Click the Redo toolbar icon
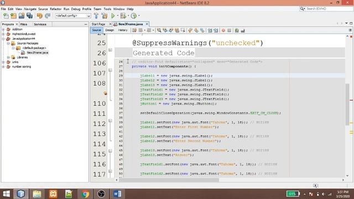The image size is (354, 199). pos(48,16)
